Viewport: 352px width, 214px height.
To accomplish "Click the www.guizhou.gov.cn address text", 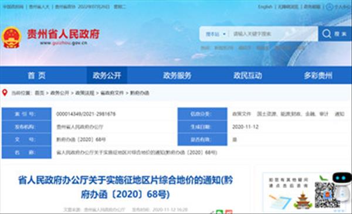I will tap(63, 43).
